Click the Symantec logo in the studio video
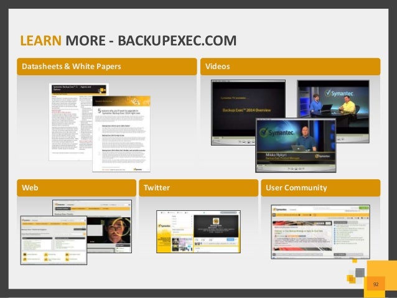The image size is (397, 298). [x=339, y=93]
